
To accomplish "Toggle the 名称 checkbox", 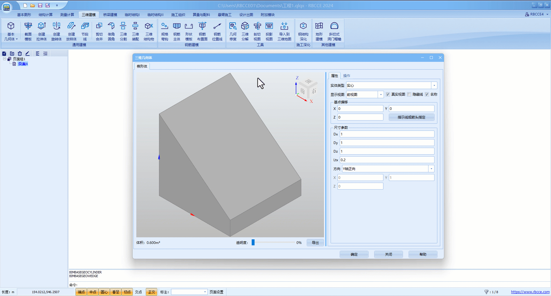I will coord(427,94).
